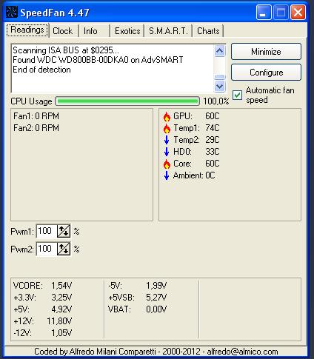Switch to the Readings tab
This screenshot has height=359, width=314.
point(27,30)
